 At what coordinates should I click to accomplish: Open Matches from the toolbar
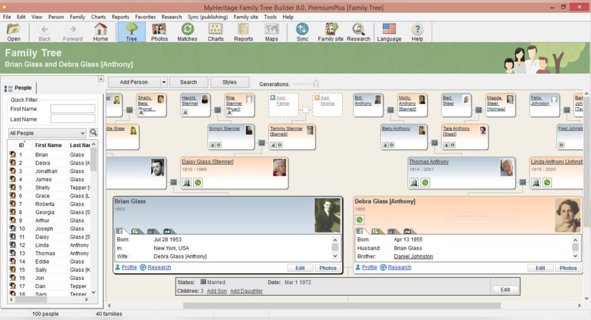point(187,32)
